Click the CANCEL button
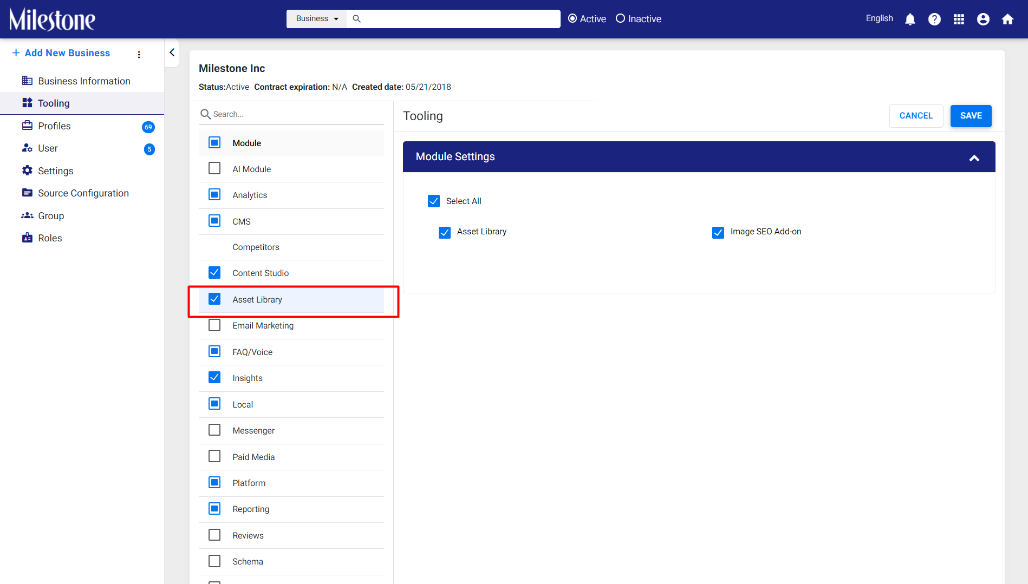The height and width of the screenshot is (584, 1028). tap(916, 116)
